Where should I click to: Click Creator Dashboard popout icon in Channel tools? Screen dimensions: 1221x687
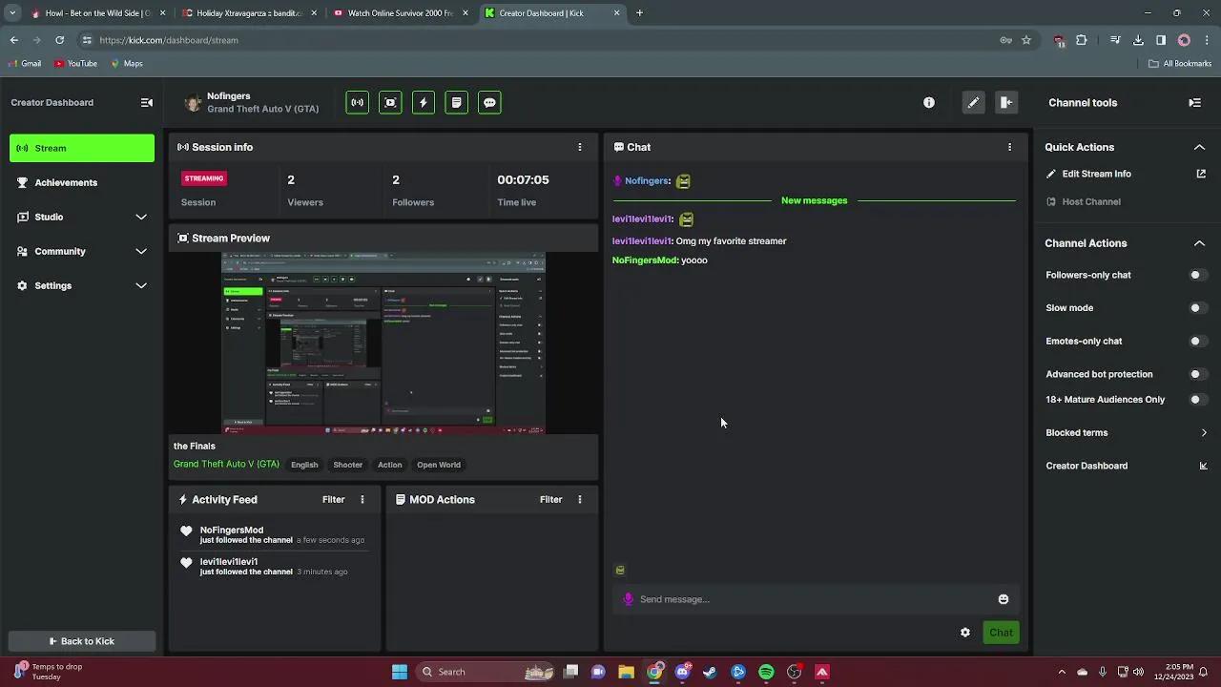[1203, 466]
